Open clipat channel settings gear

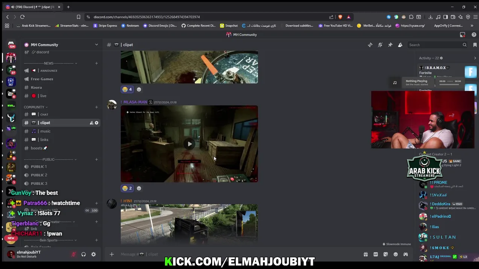point(97,123)
